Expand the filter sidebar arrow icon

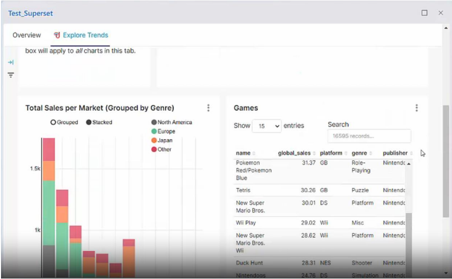pyautogui.click(x=11, y=63)
